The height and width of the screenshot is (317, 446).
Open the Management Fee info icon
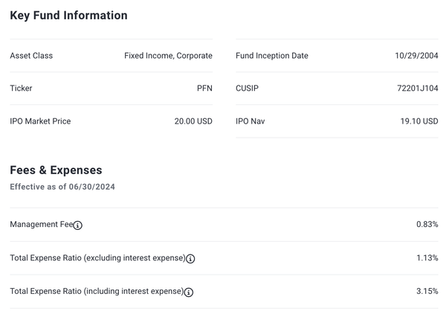point(77,225)
